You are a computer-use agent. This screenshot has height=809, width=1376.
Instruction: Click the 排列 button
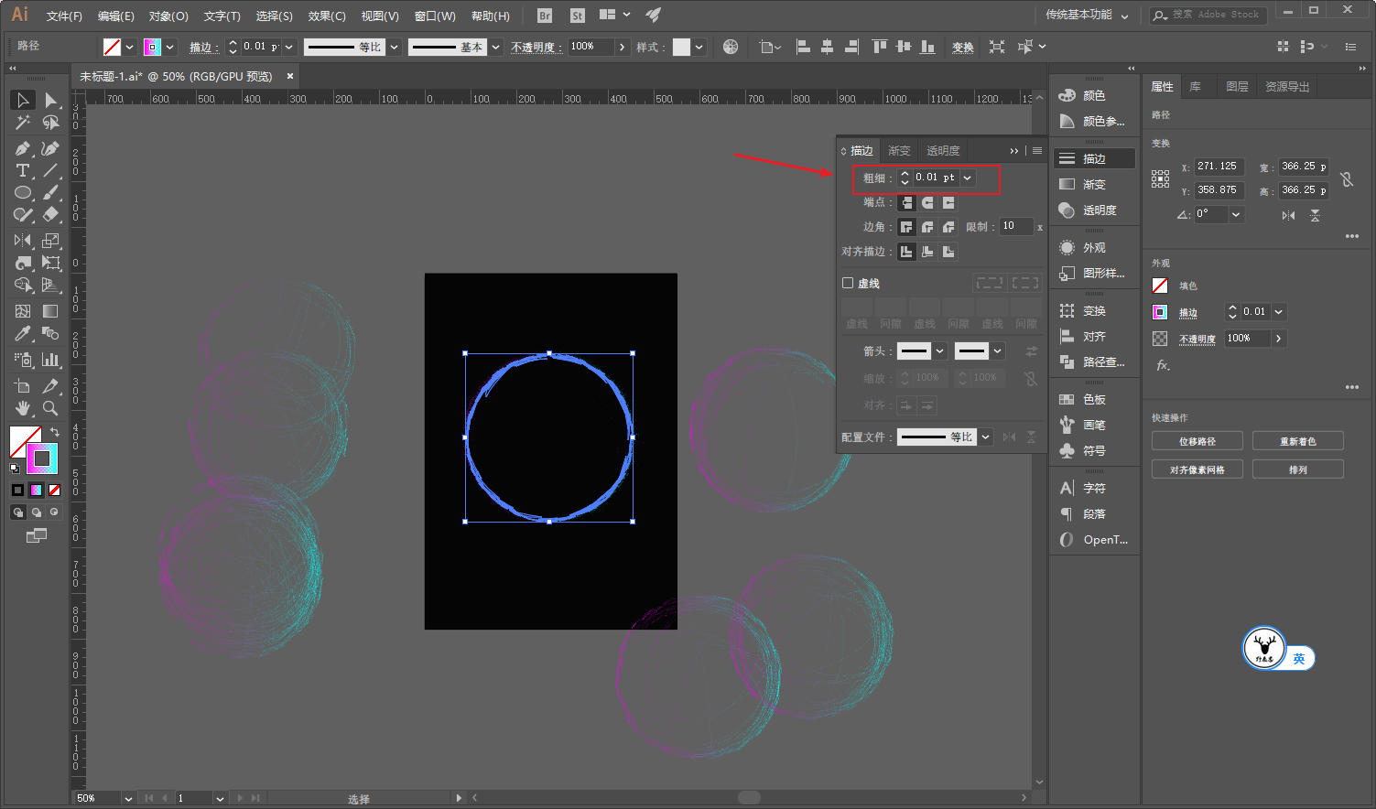(1298, 469)
